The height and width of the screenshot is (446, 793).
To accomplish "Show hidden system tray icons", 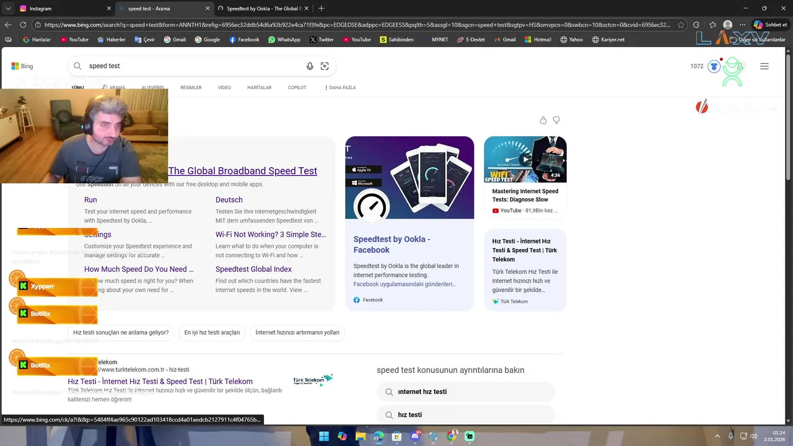I will [x=717, y=437].
